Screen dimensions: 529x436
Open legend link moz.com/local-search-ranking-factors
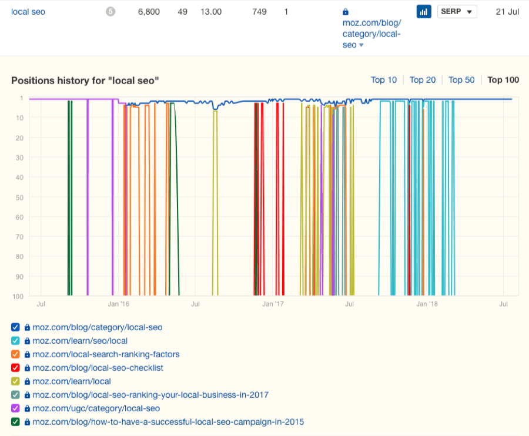[x=106, y=354]
